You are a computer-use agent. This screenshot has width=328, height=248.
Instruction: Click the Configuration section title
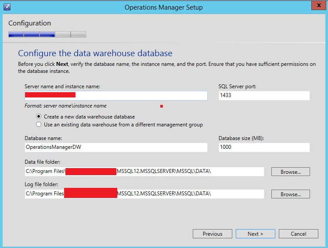(29, 23)
